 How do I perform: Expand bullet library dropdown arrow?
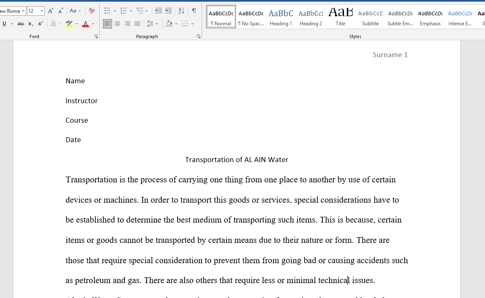coord(115,11)
